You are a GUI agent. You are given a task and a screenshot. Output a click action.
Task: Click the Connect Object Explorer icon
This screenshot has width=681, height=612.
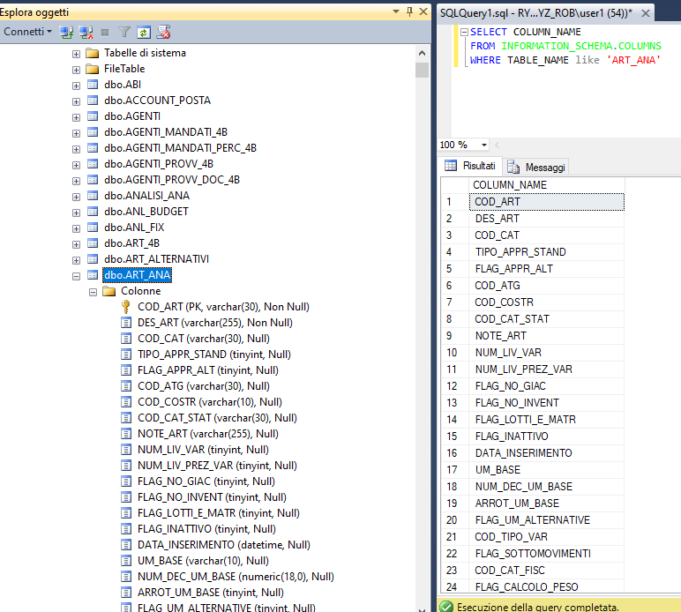coord(66,32)
